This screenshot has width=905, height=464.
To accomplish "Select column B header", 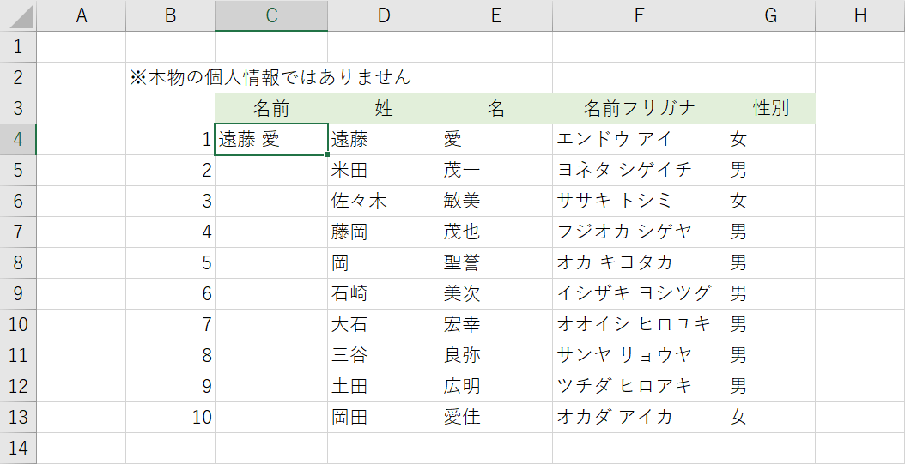I will (170, 15).
